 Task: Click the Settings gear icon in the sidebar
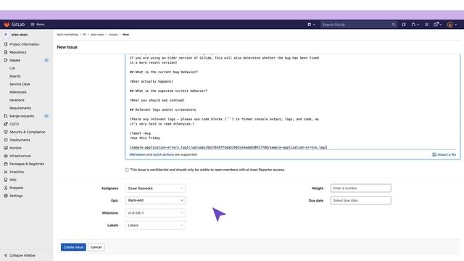click(6, 196)
